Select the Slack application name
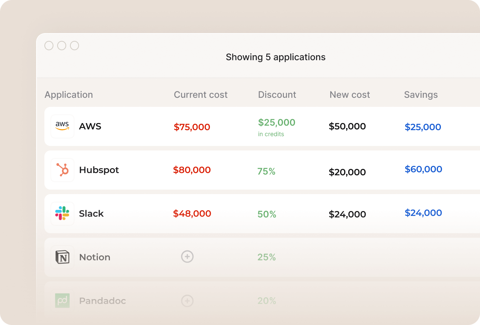Screen dimensions: 480x325 coord(91,214)
